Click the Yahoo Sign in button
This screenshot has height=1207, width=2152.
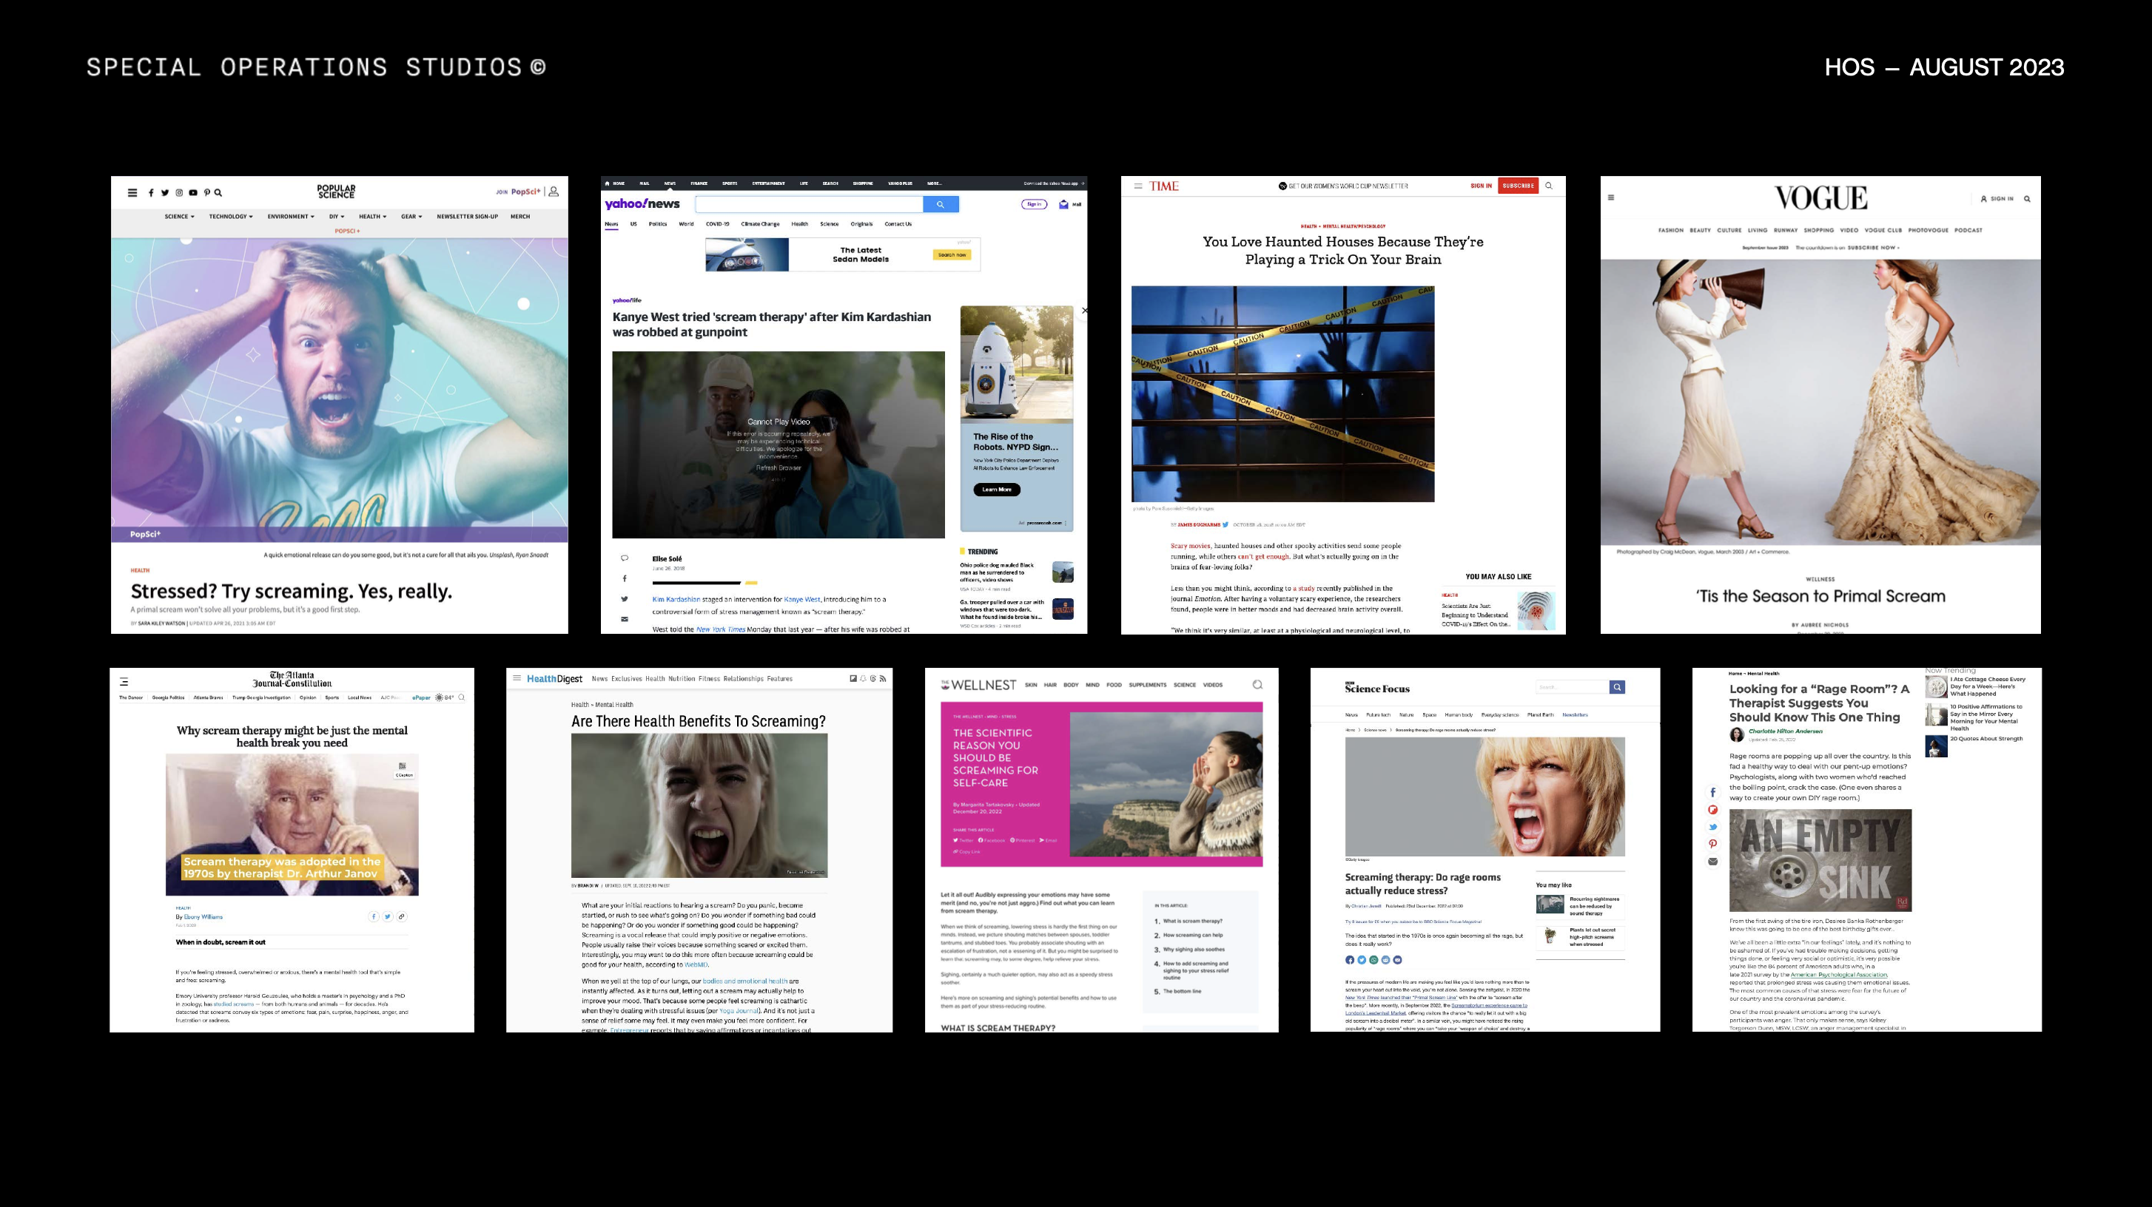click(1035, 205)
